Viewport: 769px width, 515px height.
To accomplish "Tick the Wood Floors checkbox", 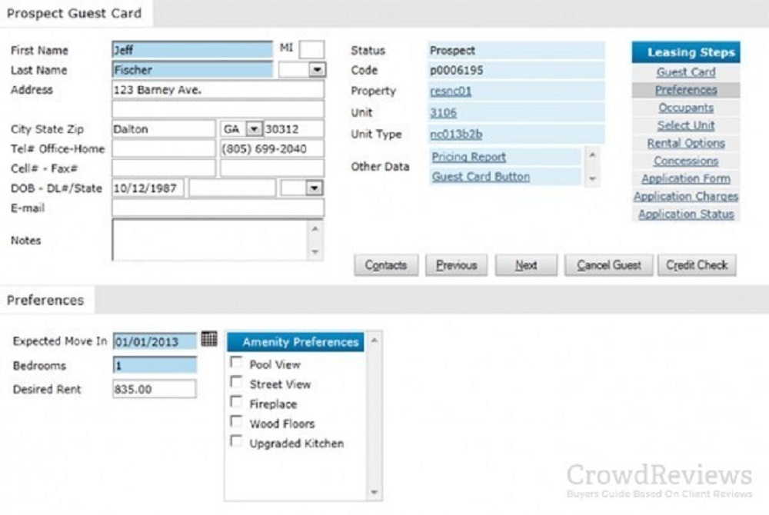I will 237,422.
